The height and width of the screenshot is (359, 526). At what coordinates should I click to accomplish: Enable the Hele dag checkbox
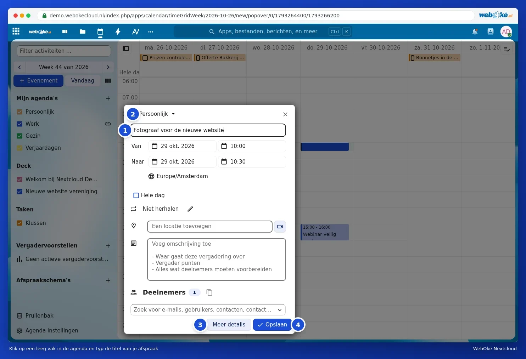pos(136,195)
